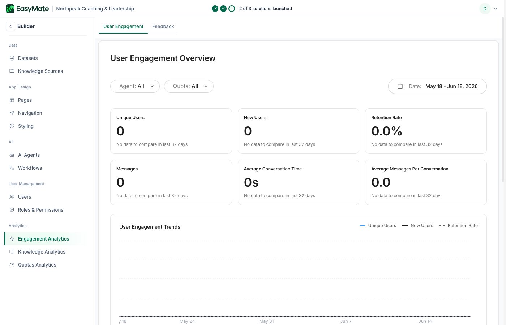The image size is (506, 325).
Task: Go to Pages section
Action: [x=46, y=100]
